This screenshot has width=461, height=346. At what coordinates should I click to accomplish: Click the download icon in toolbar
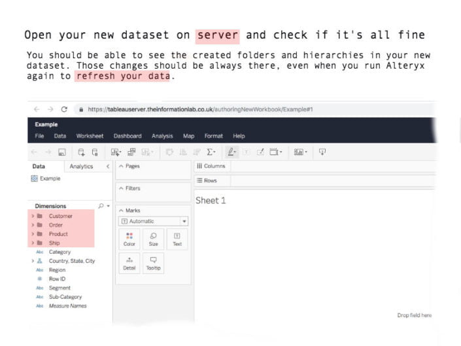pos(322,152)
